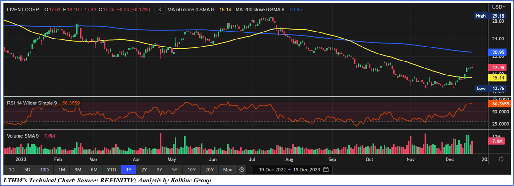Click the RSI 14 Wilder Simple legend
Image resolution: width=514 pixels, height=186 pixels.
(x=32, y=103)
